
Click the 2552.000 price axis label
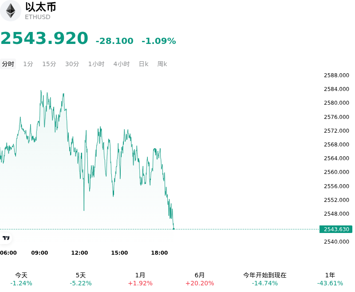click(336, 200)
